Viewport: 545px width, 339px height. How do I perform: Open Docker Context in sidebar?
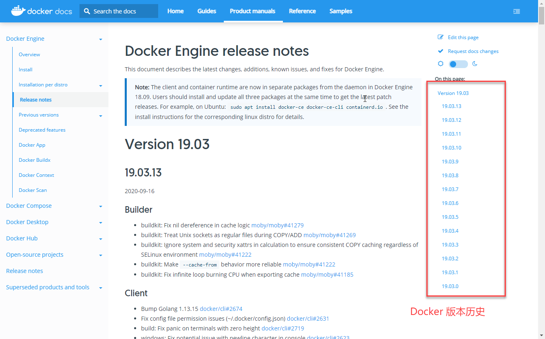[x=36, y=175]
